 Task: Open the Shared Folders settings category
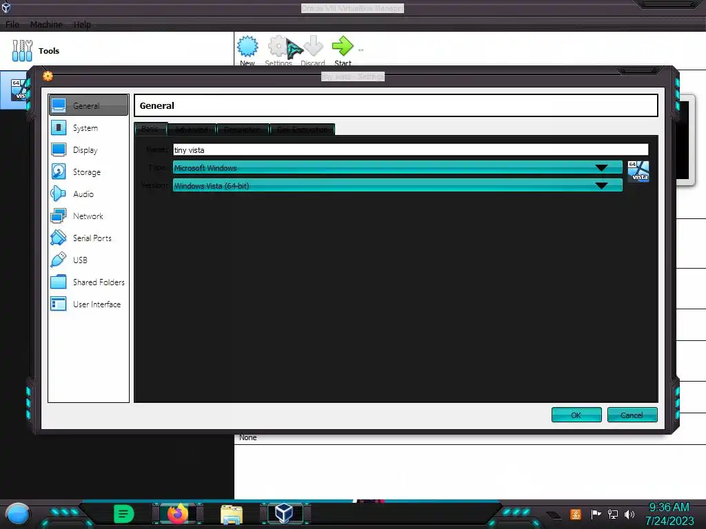88,282
